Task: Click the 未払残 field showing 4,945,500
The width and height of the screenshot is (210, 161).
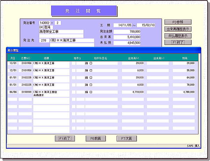Action: 127,43
